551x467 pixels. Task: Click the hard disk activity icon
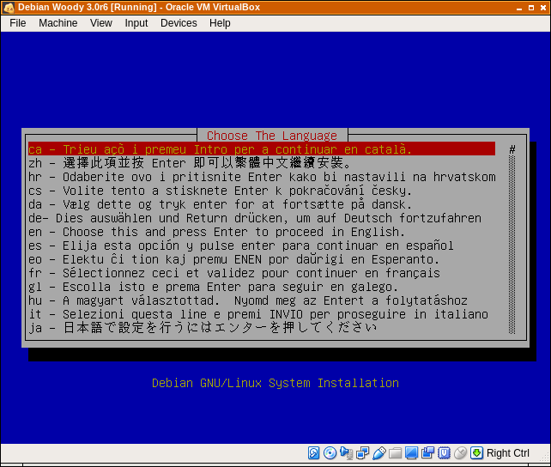[x=313, y=453]
